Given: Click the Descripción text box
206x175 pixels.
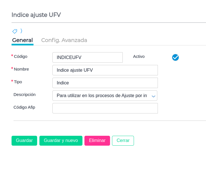Looking at the screenshot, I should pyautogui.click(x=101, y=96).
